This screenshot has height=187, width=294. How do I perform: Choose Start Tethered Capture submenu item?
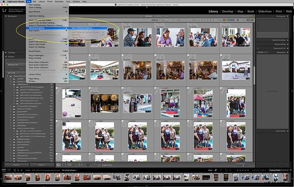pyautogui.click(x=88, y=28)
